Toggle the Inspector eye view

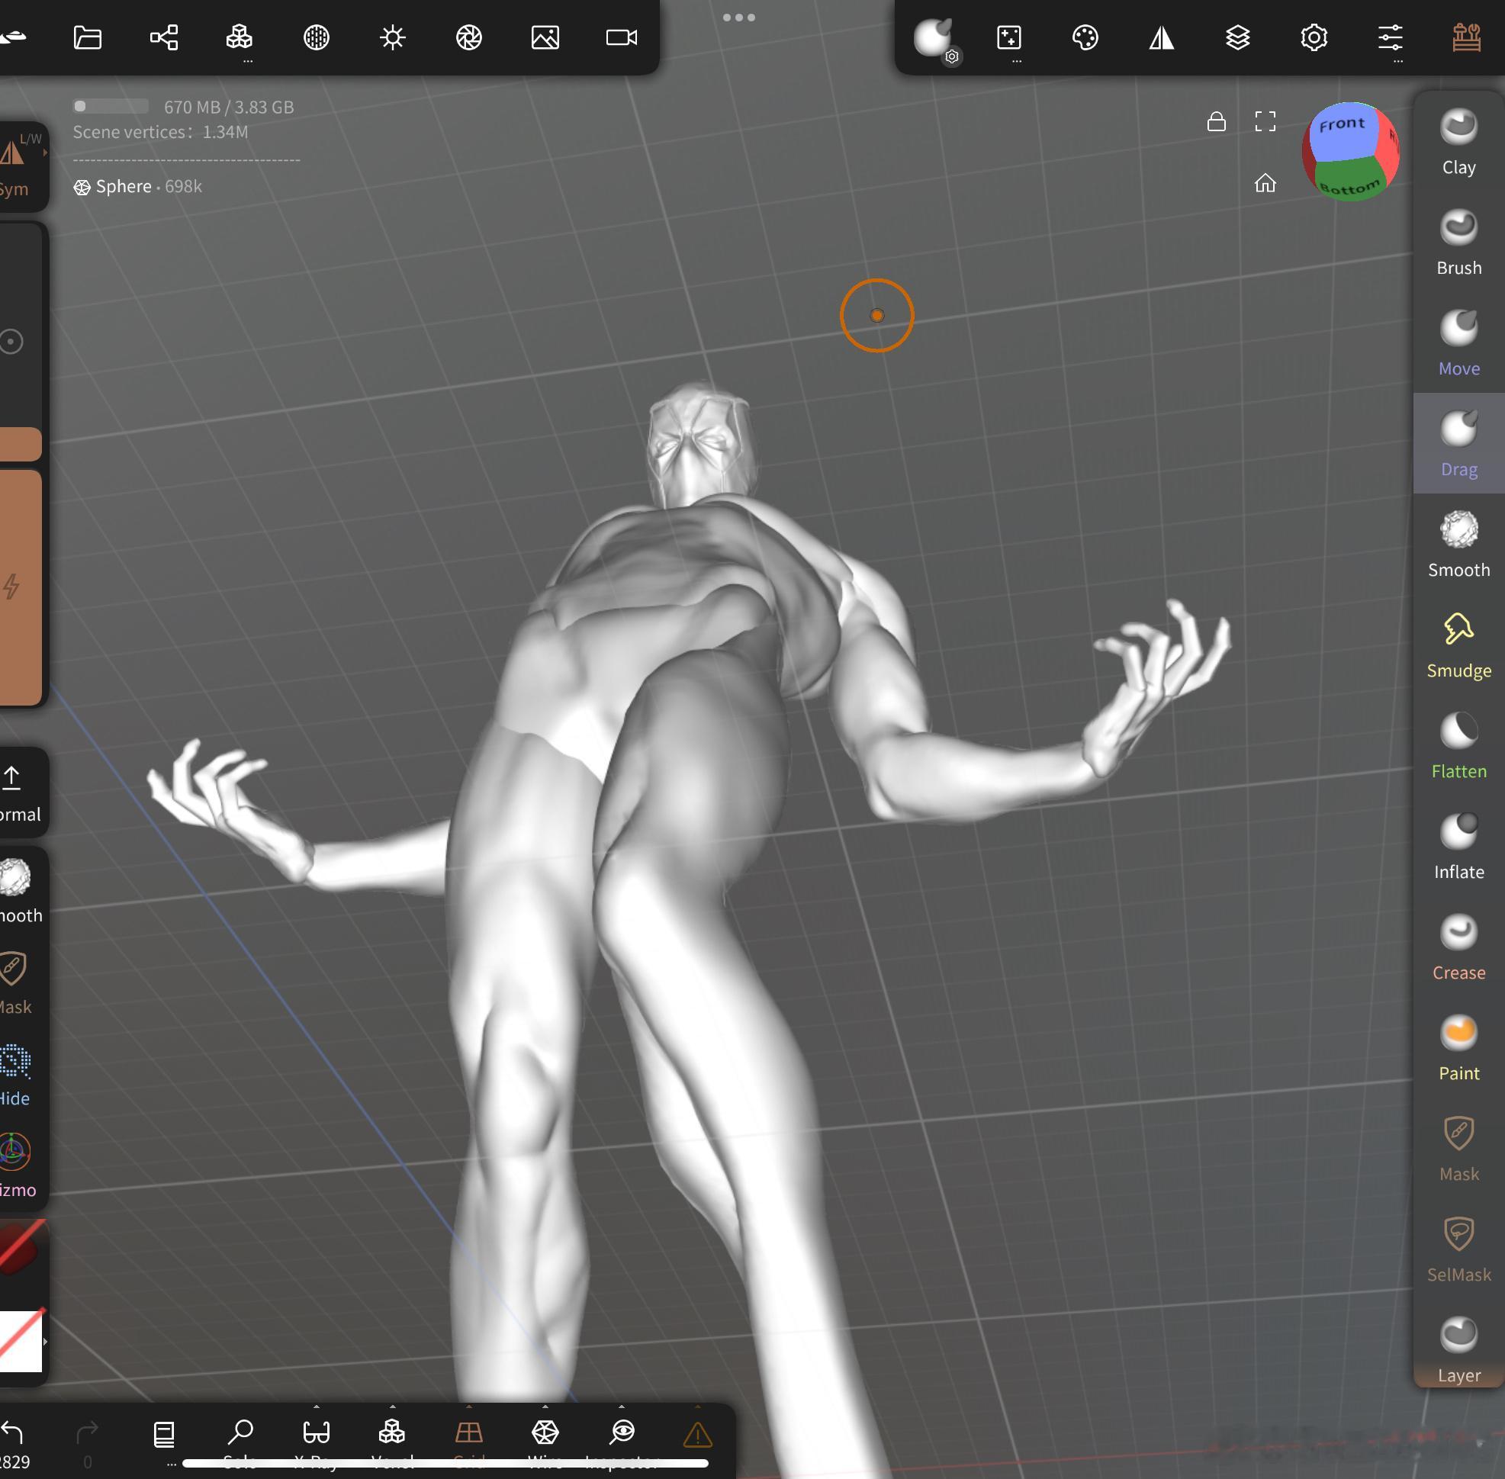(x=622, y=1441)
